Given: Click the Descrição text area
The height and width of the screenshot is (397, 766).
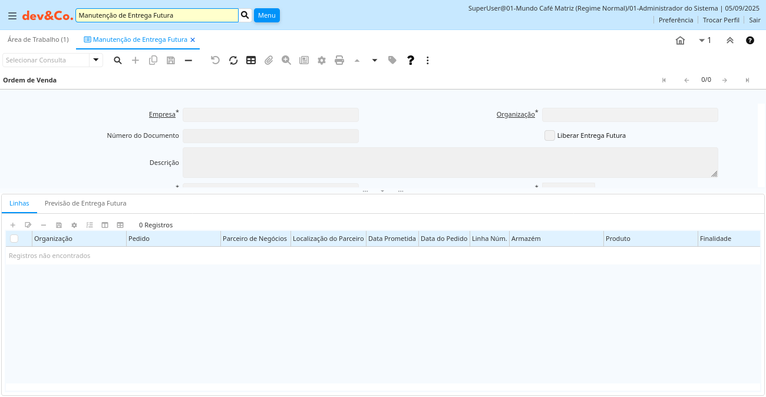Looking at the screenshot, I should [450, 163].
